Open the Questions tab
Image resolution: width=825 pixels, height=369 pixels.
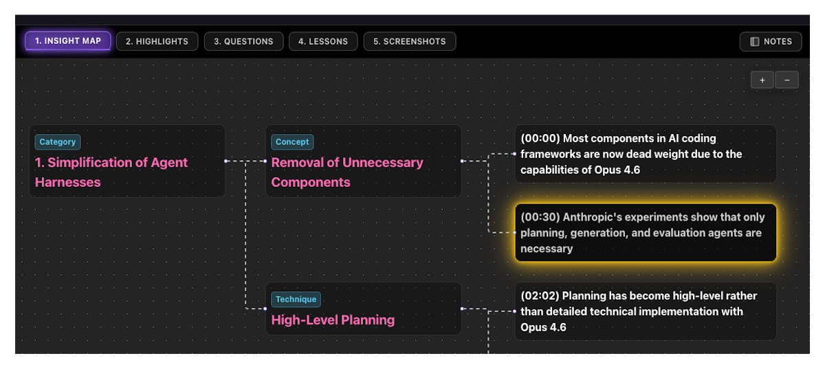click(243, 41)
